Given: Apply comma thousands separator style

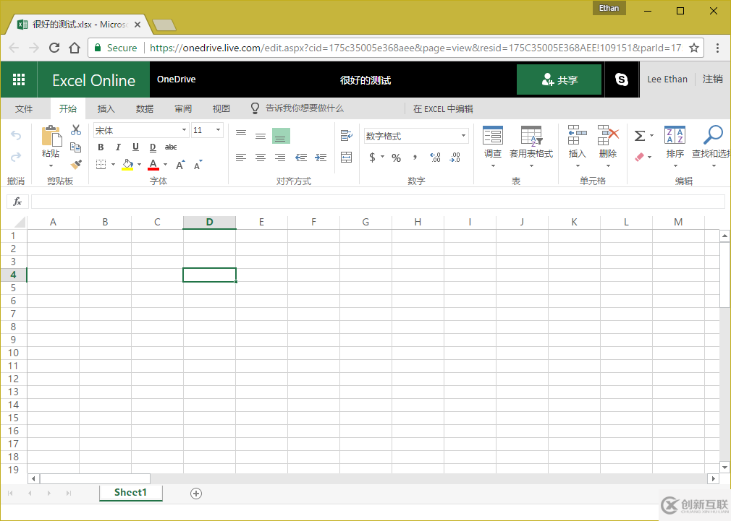Looking at the screenshot, I should (415, 158).
